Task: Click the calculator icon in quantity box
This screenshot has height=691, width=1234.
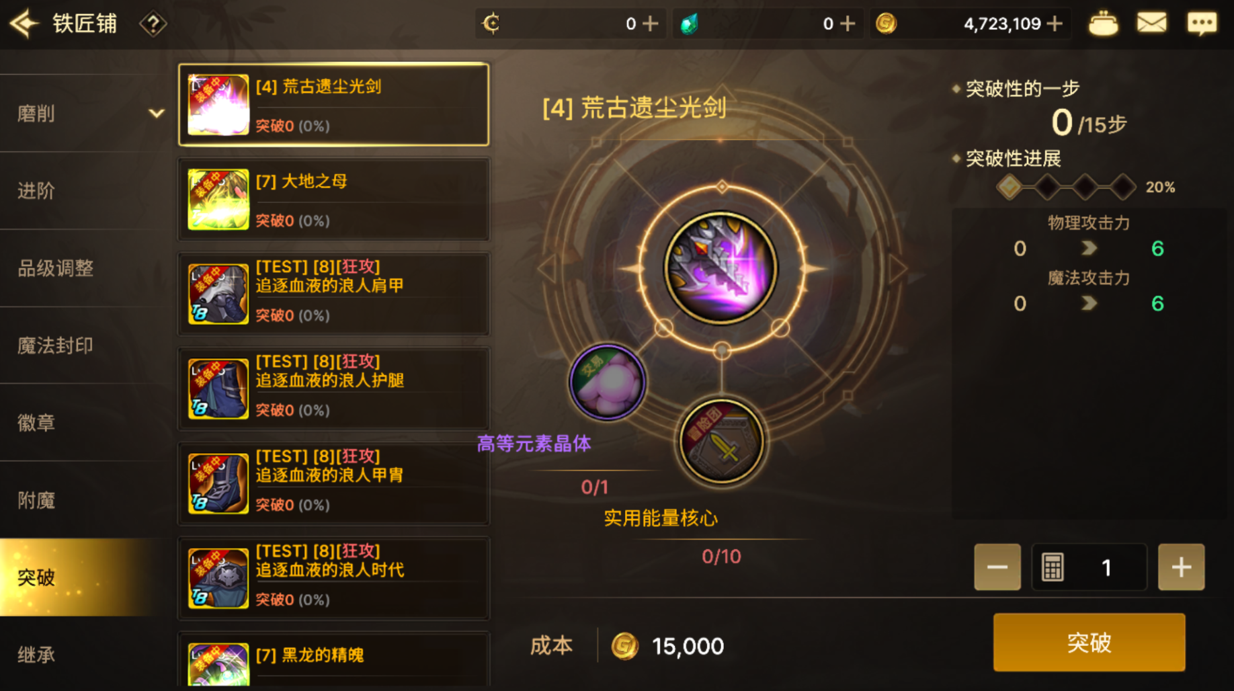Action: point(1053,567)
